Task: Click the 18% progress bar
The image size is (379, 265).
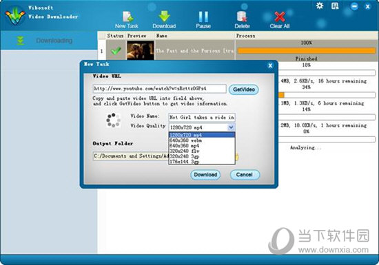Action: pos(327,73)
